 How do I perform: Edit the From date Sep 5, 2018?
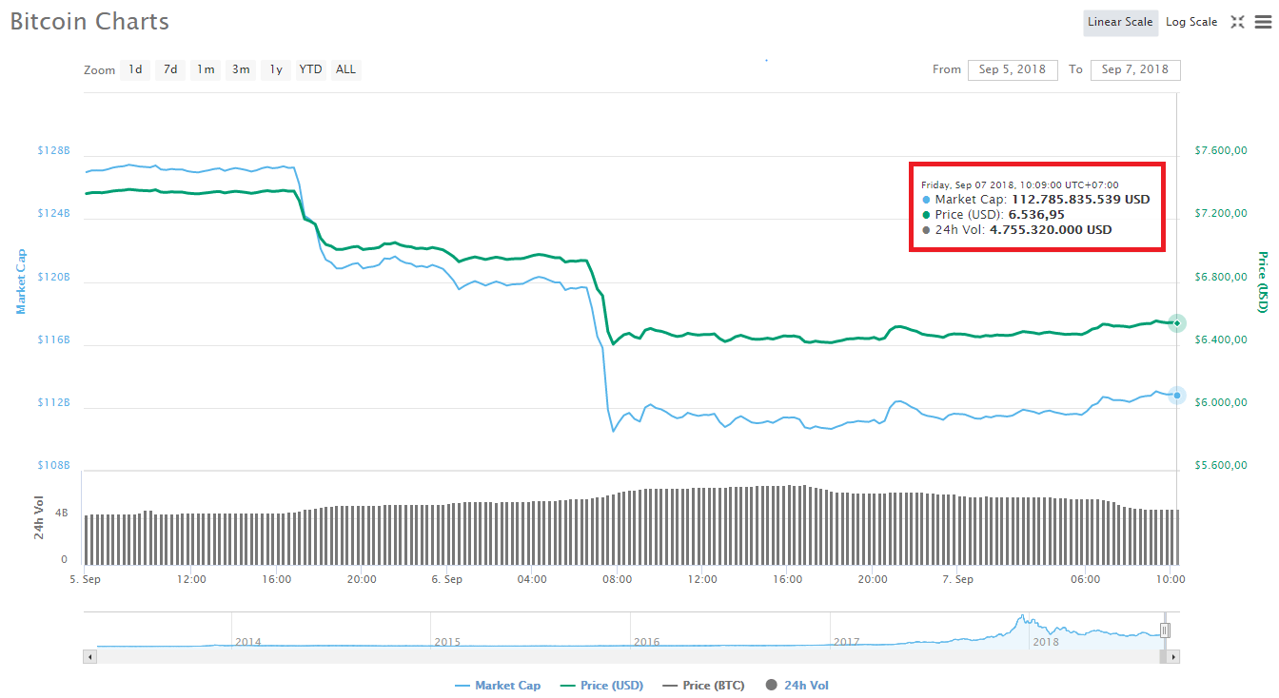(x=1013, y=69)
